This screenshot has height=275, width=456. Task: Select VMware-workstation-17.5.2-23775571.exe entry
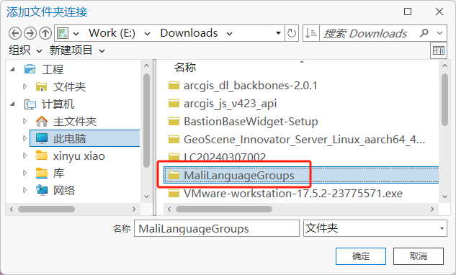(293, 194)
